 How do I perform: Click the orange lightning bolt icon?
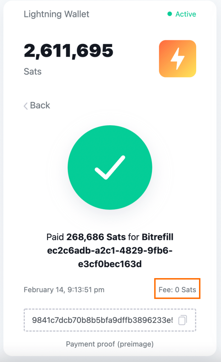(x=177, y=59)
